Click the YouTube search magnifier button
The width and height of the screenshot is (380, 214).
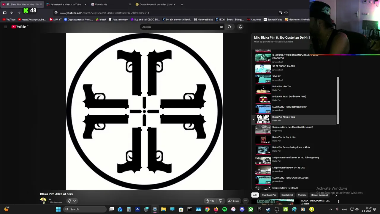229,27
